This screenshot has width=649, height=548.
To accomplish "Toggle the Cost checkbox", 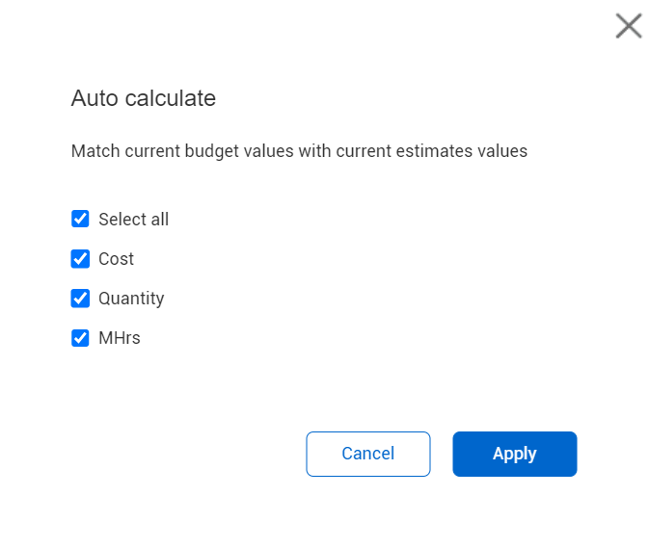I will point(80,258).
